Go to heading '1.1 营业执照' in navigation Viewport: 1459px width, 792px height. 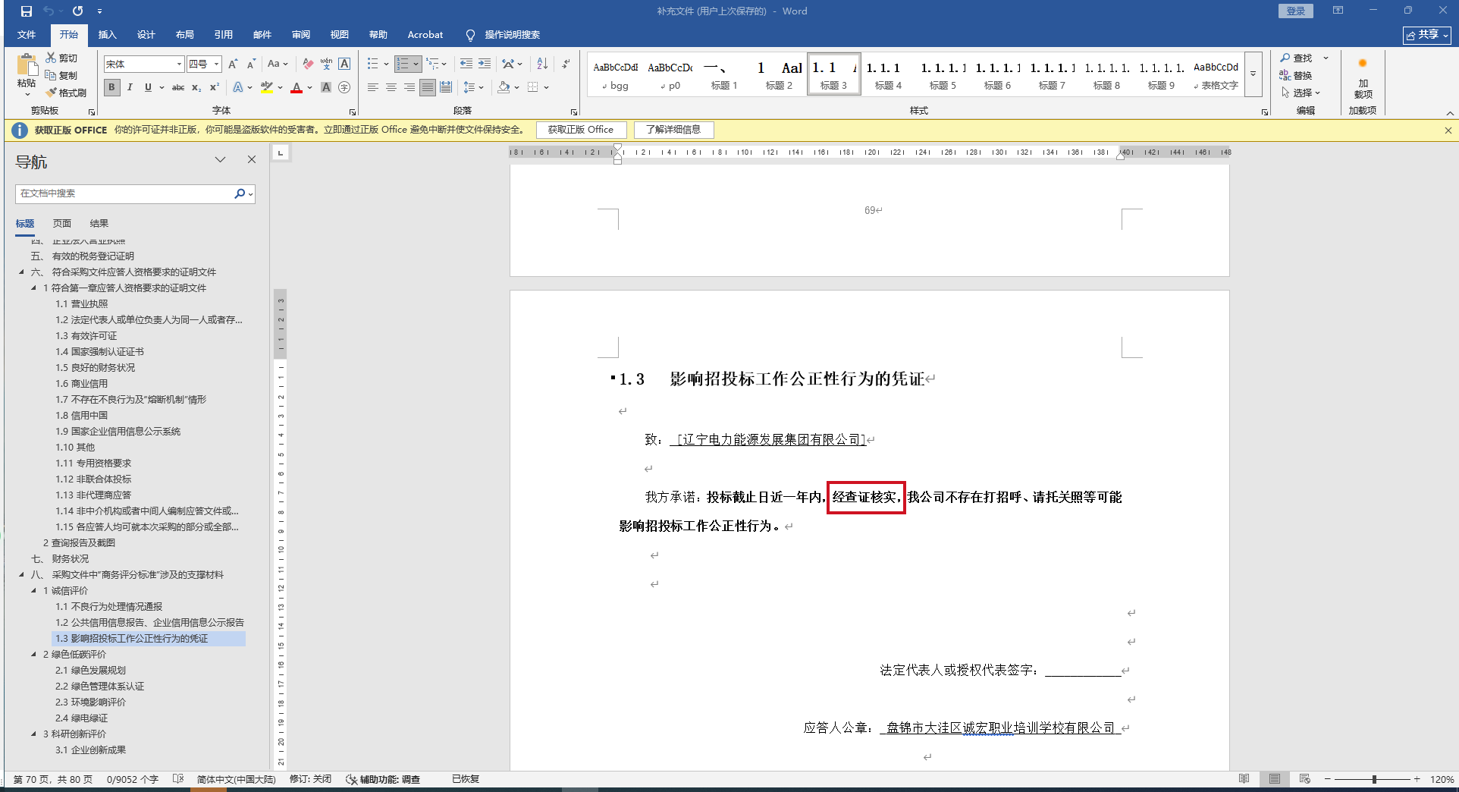point(82,304)
